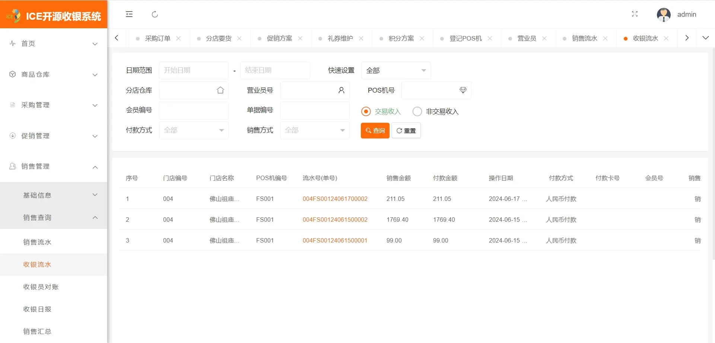Viewport: 715px width, 343px height.
Task: Click the refresh page icon
Action: point(155,14)
